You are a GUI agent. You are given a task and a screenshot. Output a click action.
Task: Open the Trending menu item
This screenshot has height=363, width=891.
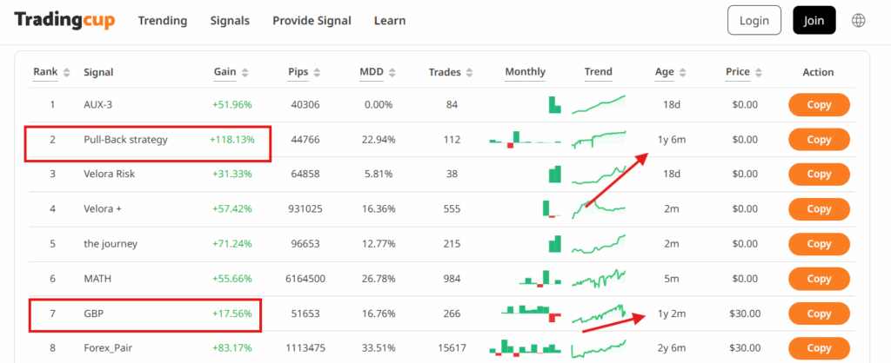point(162,21)
